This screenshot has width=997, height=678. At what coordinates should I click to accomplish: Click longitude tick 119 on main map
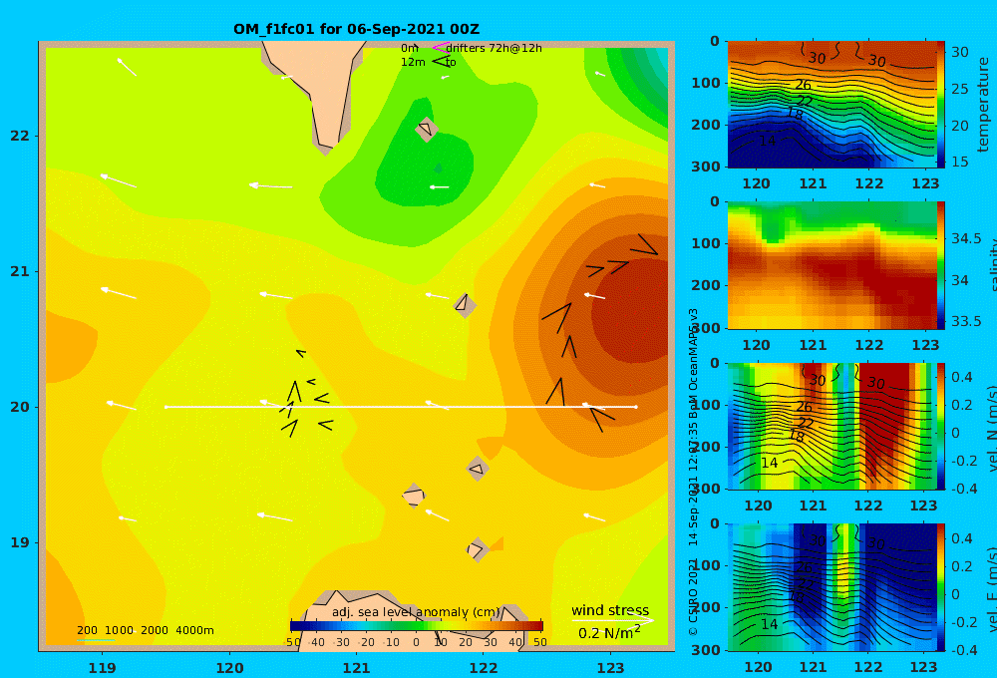tap(102, 668)
